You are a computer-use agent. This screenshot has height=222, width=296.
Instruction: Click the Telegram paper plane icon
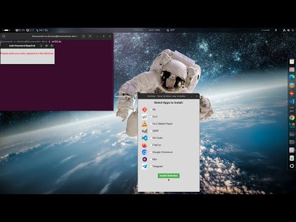144,166
